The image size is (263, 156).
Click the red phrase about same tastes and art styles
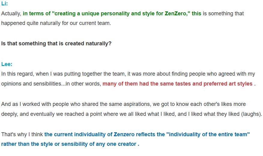[177, 84]
